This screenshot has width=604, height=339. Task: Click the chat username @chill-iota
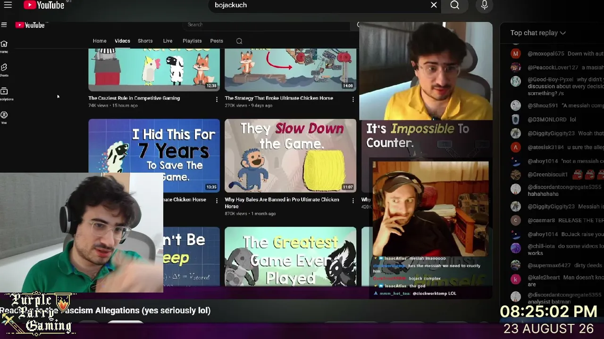click(541, 246)
